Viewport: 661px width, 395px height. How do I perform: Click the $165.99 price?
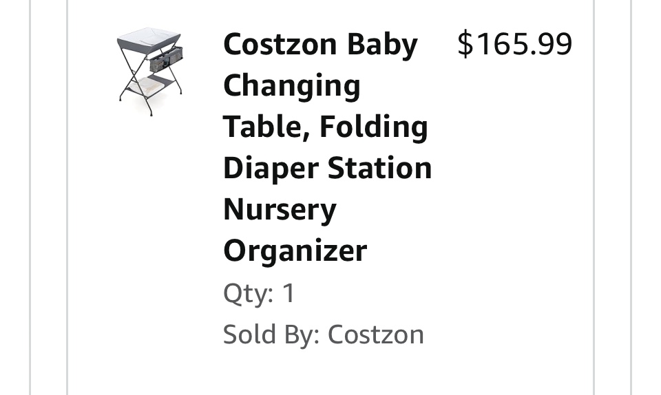pos(515,43)
